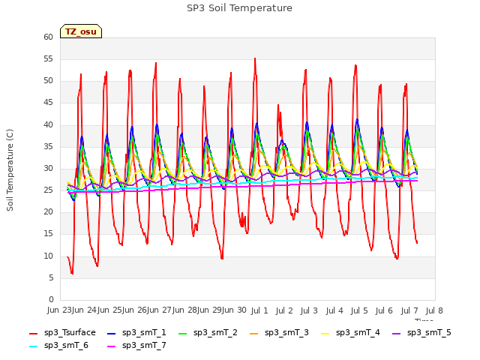This screenshot has width=480, height=360.
Task: Click the 35 y-axis tick label
Action: 48,146
